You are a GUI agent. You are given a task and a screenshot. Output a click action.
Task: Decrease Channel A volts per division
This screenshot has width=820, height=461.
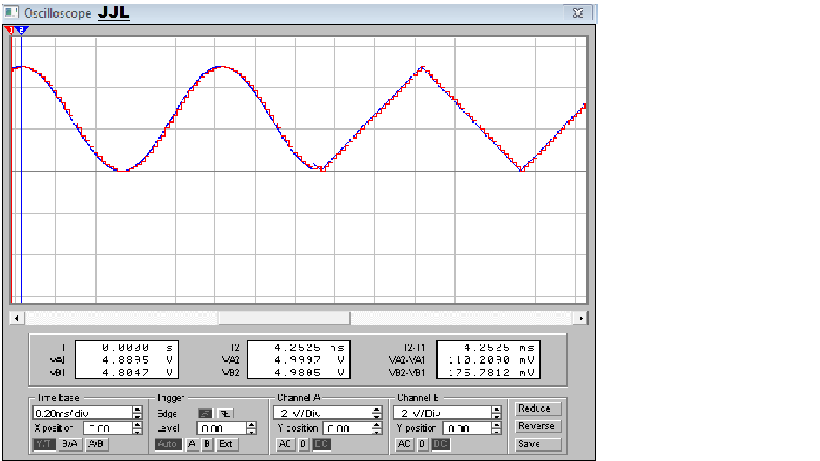pos(377,416)
